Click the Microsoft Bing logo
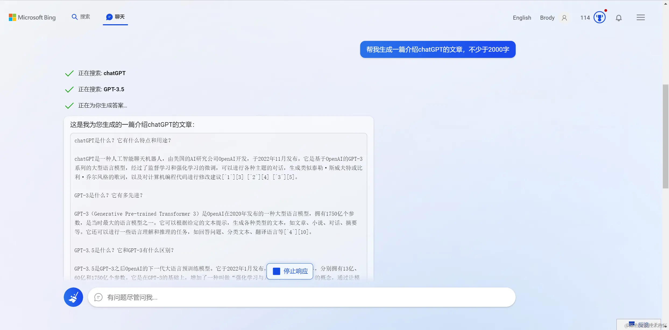The image size is (669, 330). 32,17
